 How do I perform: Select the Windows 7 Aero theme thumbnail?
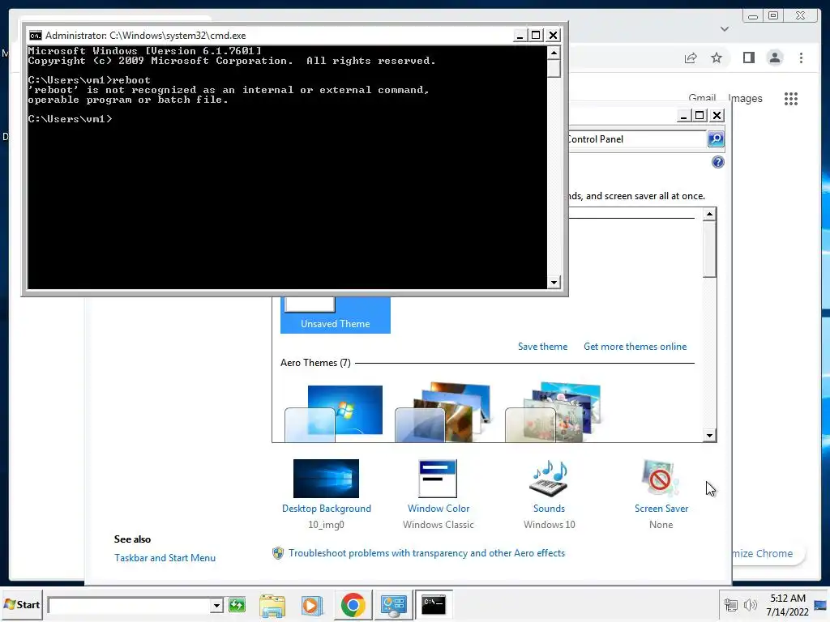click(335, 412)
